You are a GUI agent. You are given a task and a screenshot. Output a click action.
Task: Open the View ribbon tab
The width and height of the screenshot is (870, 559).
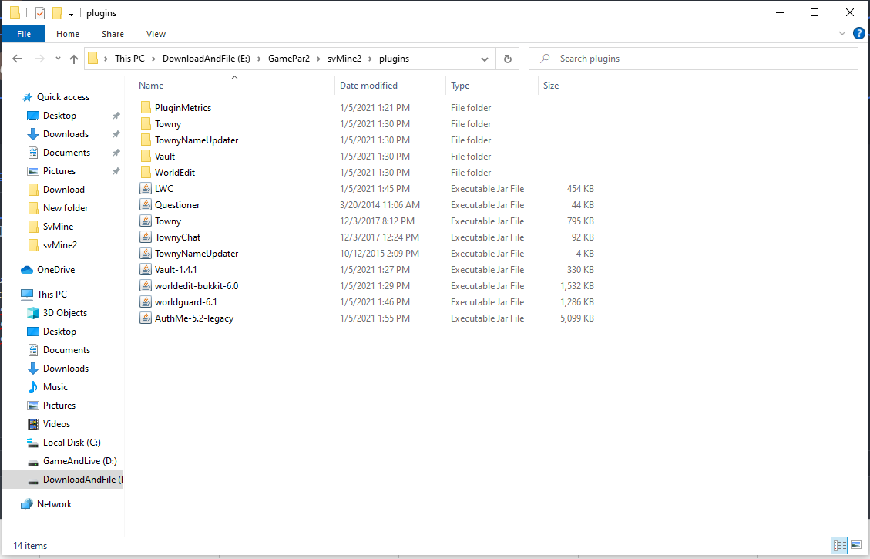pyautogui.click(x=156, y=34)
